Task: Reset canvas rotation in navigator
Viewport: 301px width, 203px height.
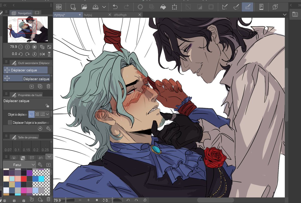Action: (35, 54)
